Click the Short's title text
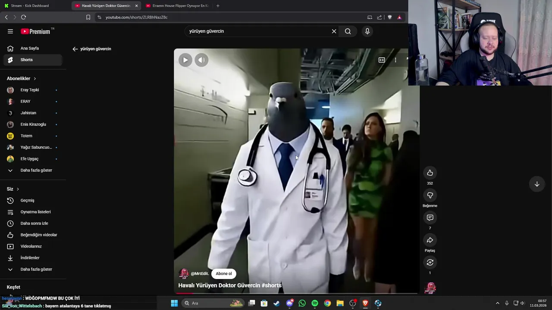 coord(230,285)
